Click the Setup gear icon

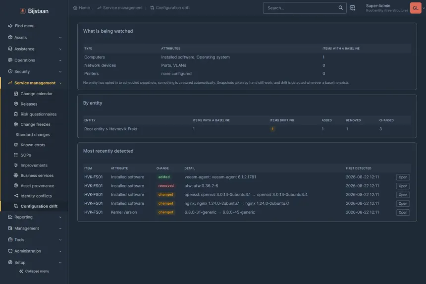[10, 262]
